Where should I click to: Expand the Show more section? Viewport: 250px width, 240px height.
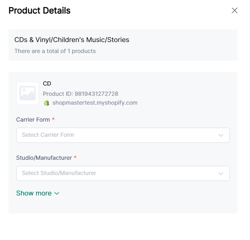tap(34, 193)
